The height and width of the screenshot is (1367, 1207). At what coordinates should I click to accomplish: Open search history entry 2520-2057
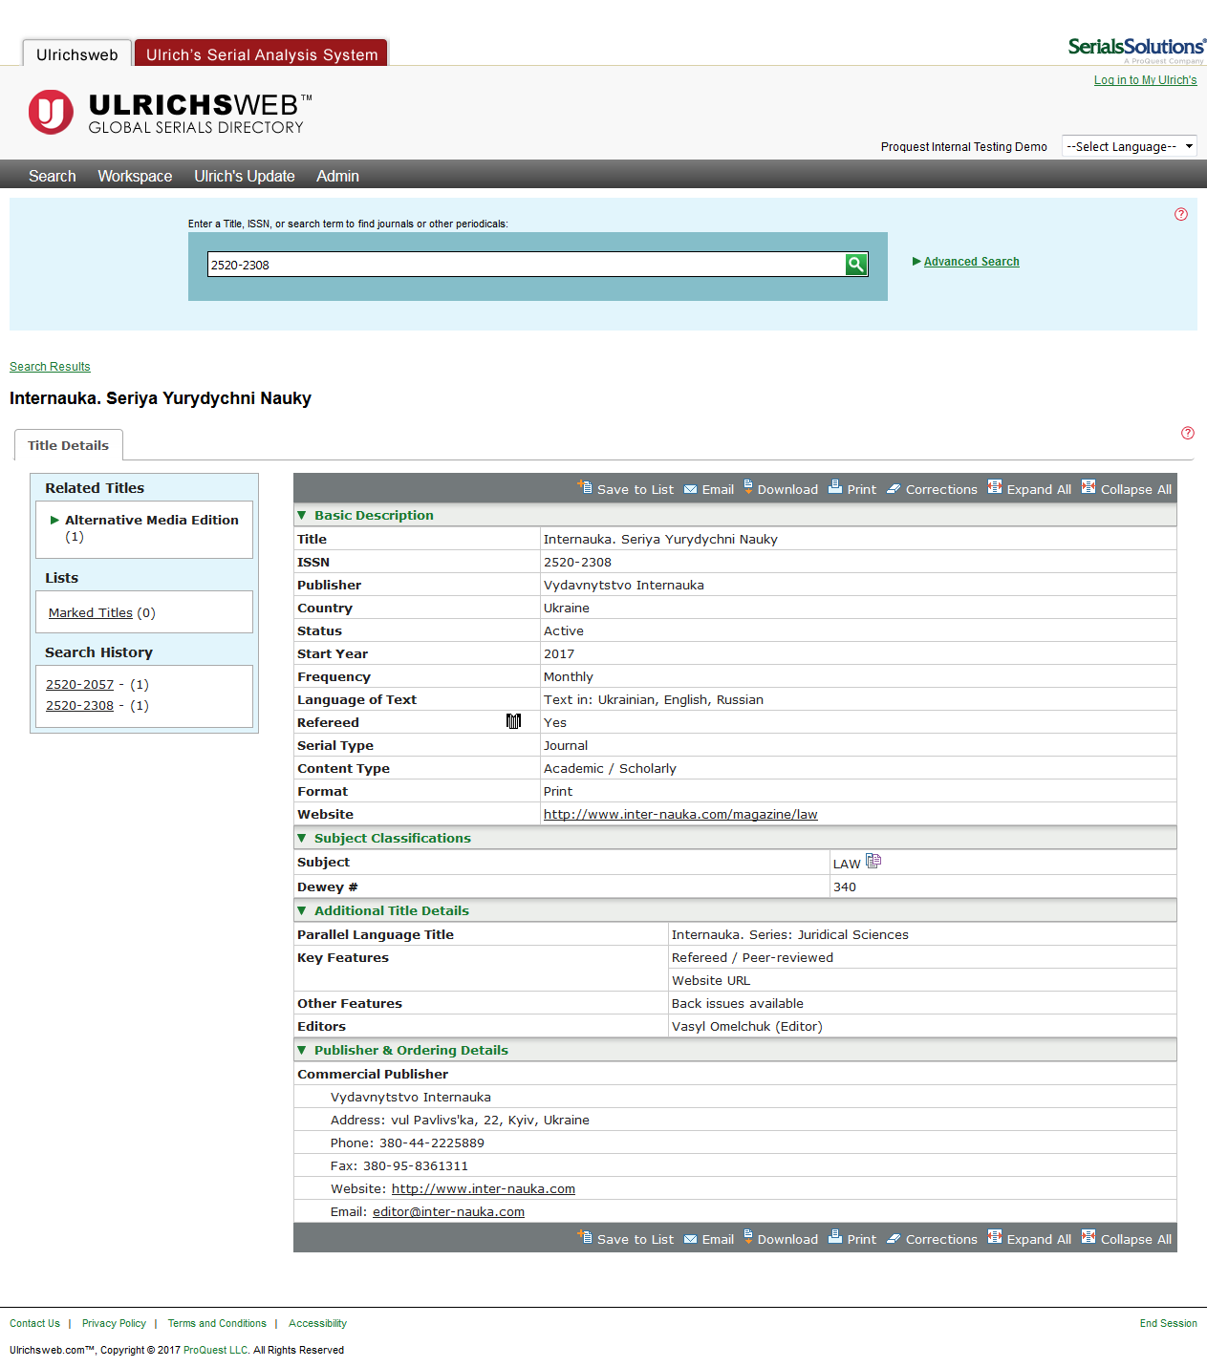click(79, 684)
